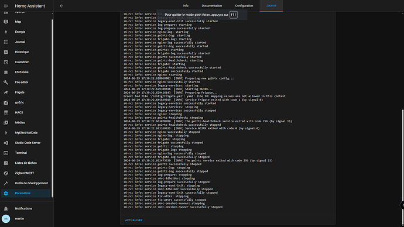Open the File editor sidebar item
This screenshot has width=404, height=227.
point(26,82)
